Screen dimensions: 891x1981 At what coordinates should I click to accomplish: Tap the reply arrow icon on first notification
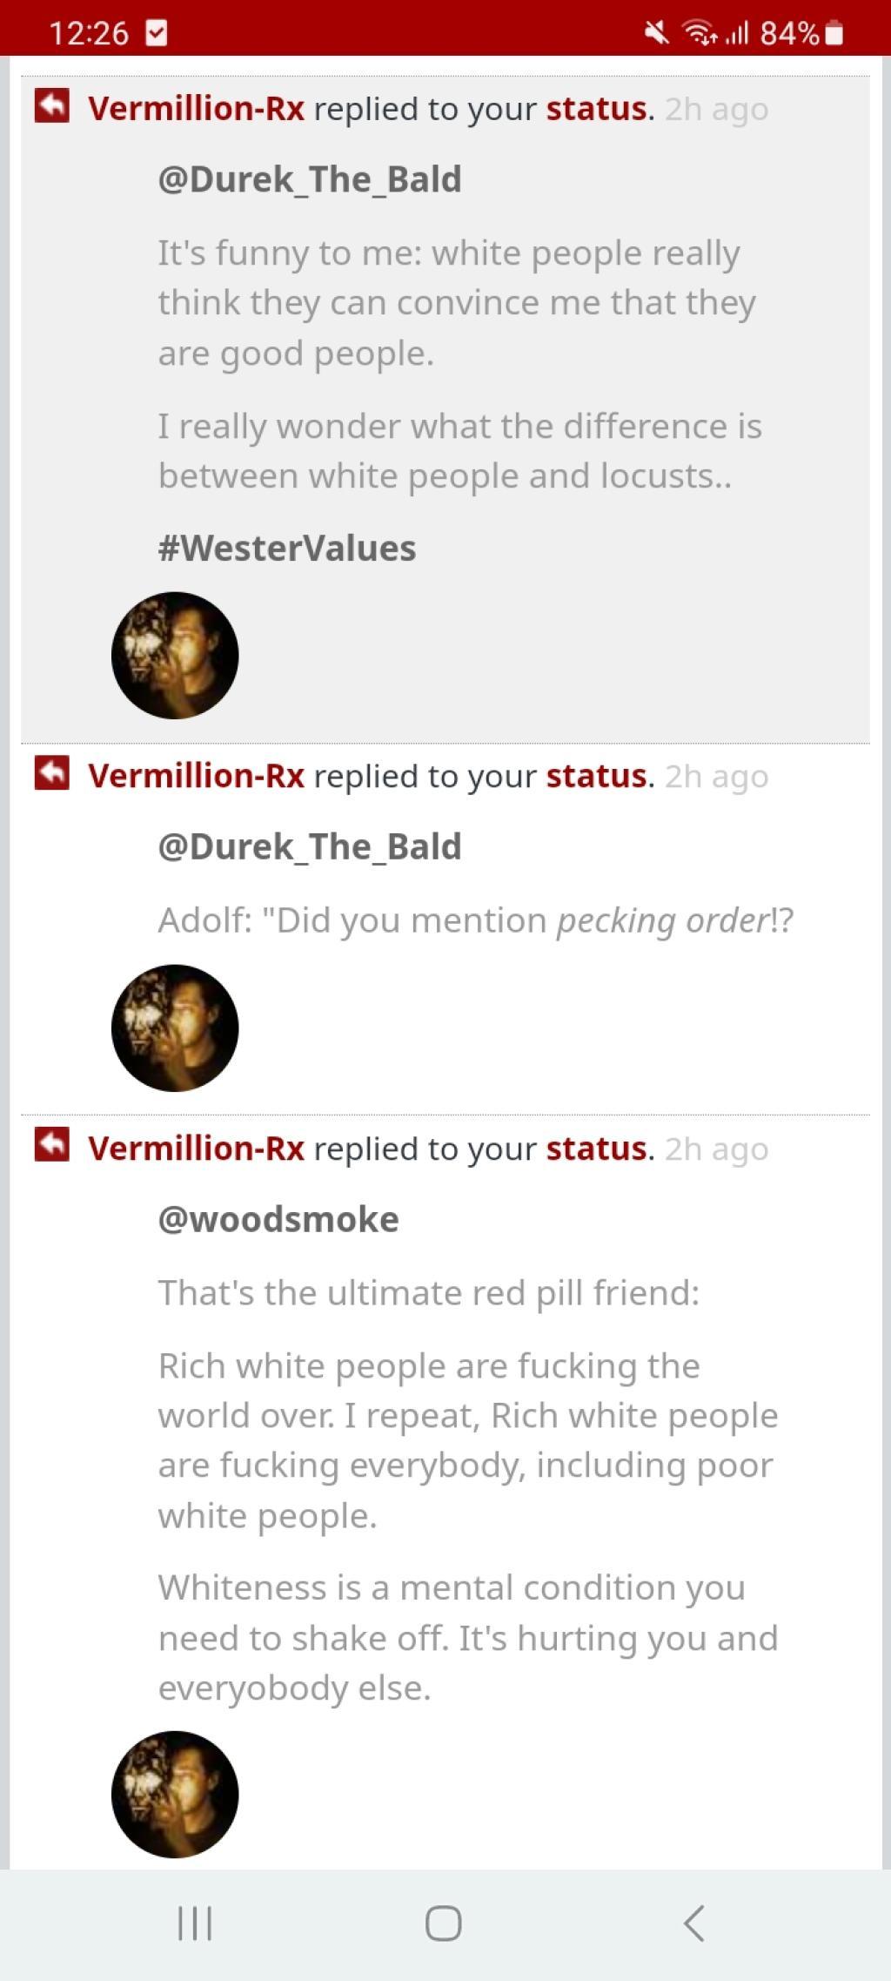click(52, 106)
